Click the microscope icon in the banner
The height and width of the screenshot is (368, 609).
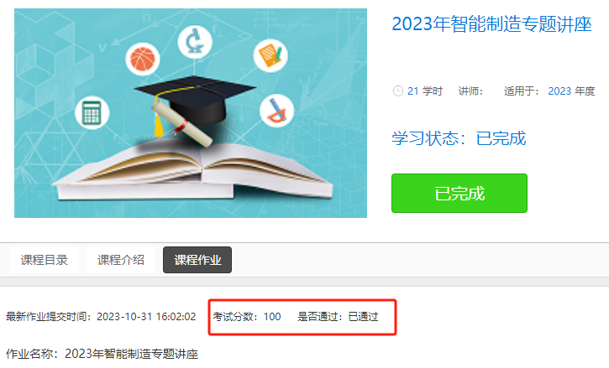(x=195, y=42)
